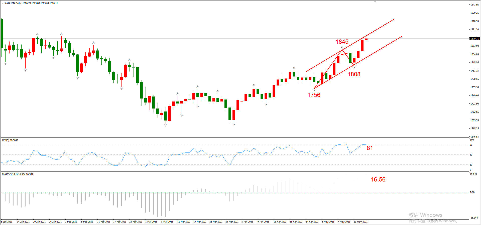Click the MACD scale value -25.348
Image resolution: width=481 pixels, height=225 pixels.
(x=474, y=218)
